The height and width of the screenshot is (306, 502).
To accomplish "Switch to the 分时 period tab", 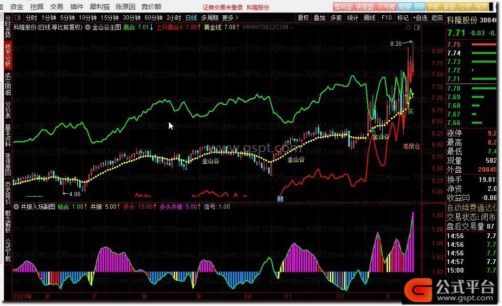I will coord(31,18).
